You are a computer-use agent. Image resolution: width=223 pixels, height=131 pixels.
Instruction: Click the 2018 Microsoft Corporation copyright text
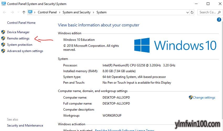pos(91,48)
